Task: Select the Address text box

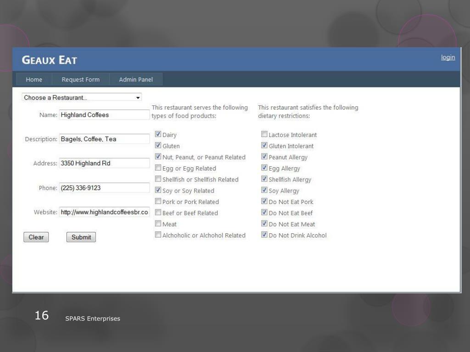Action: [104, 163]
